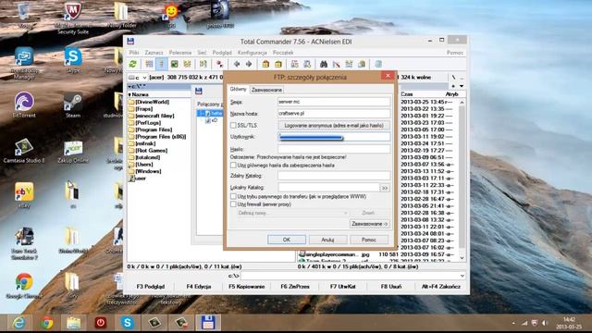Open Camtasia Studio 8 desktop shortcut
This screenshot has height=333, width=592.
(24, 150)
